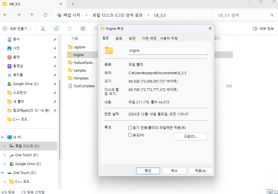Click the pin icon next to 스크린샷
Screen dimensions: 278x194
[55, 93]
